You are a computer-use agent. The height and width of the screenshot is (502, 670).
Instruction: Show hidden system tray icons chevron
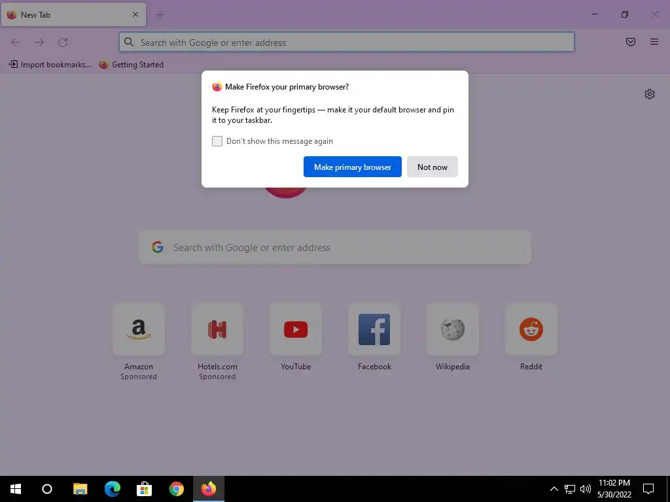[x=554, y=489]
